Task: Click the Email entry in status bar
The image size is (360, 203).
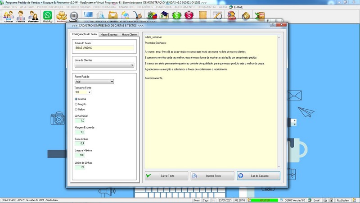Action: point(316,200)
